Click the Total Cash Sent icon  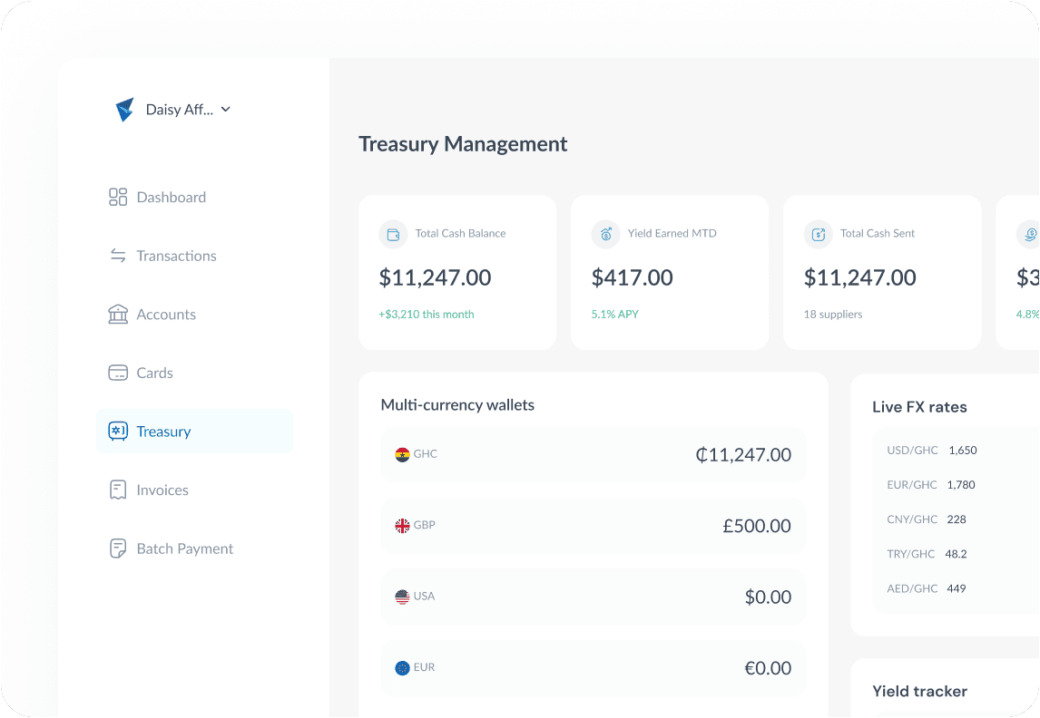click(819, 235)
